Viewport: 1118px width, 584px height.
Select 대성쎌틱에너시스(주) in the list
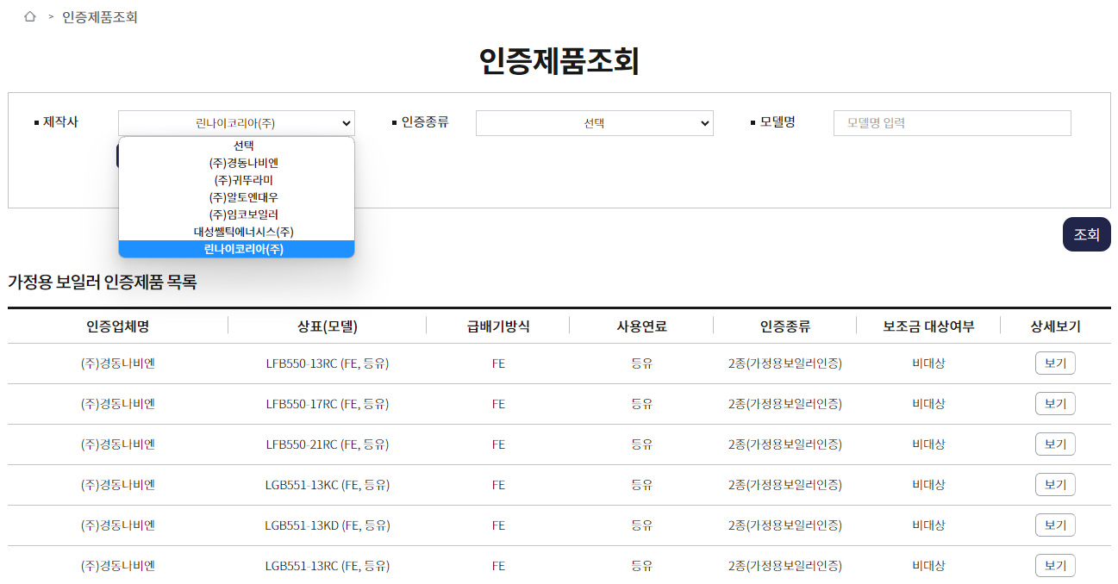(236, 231)
